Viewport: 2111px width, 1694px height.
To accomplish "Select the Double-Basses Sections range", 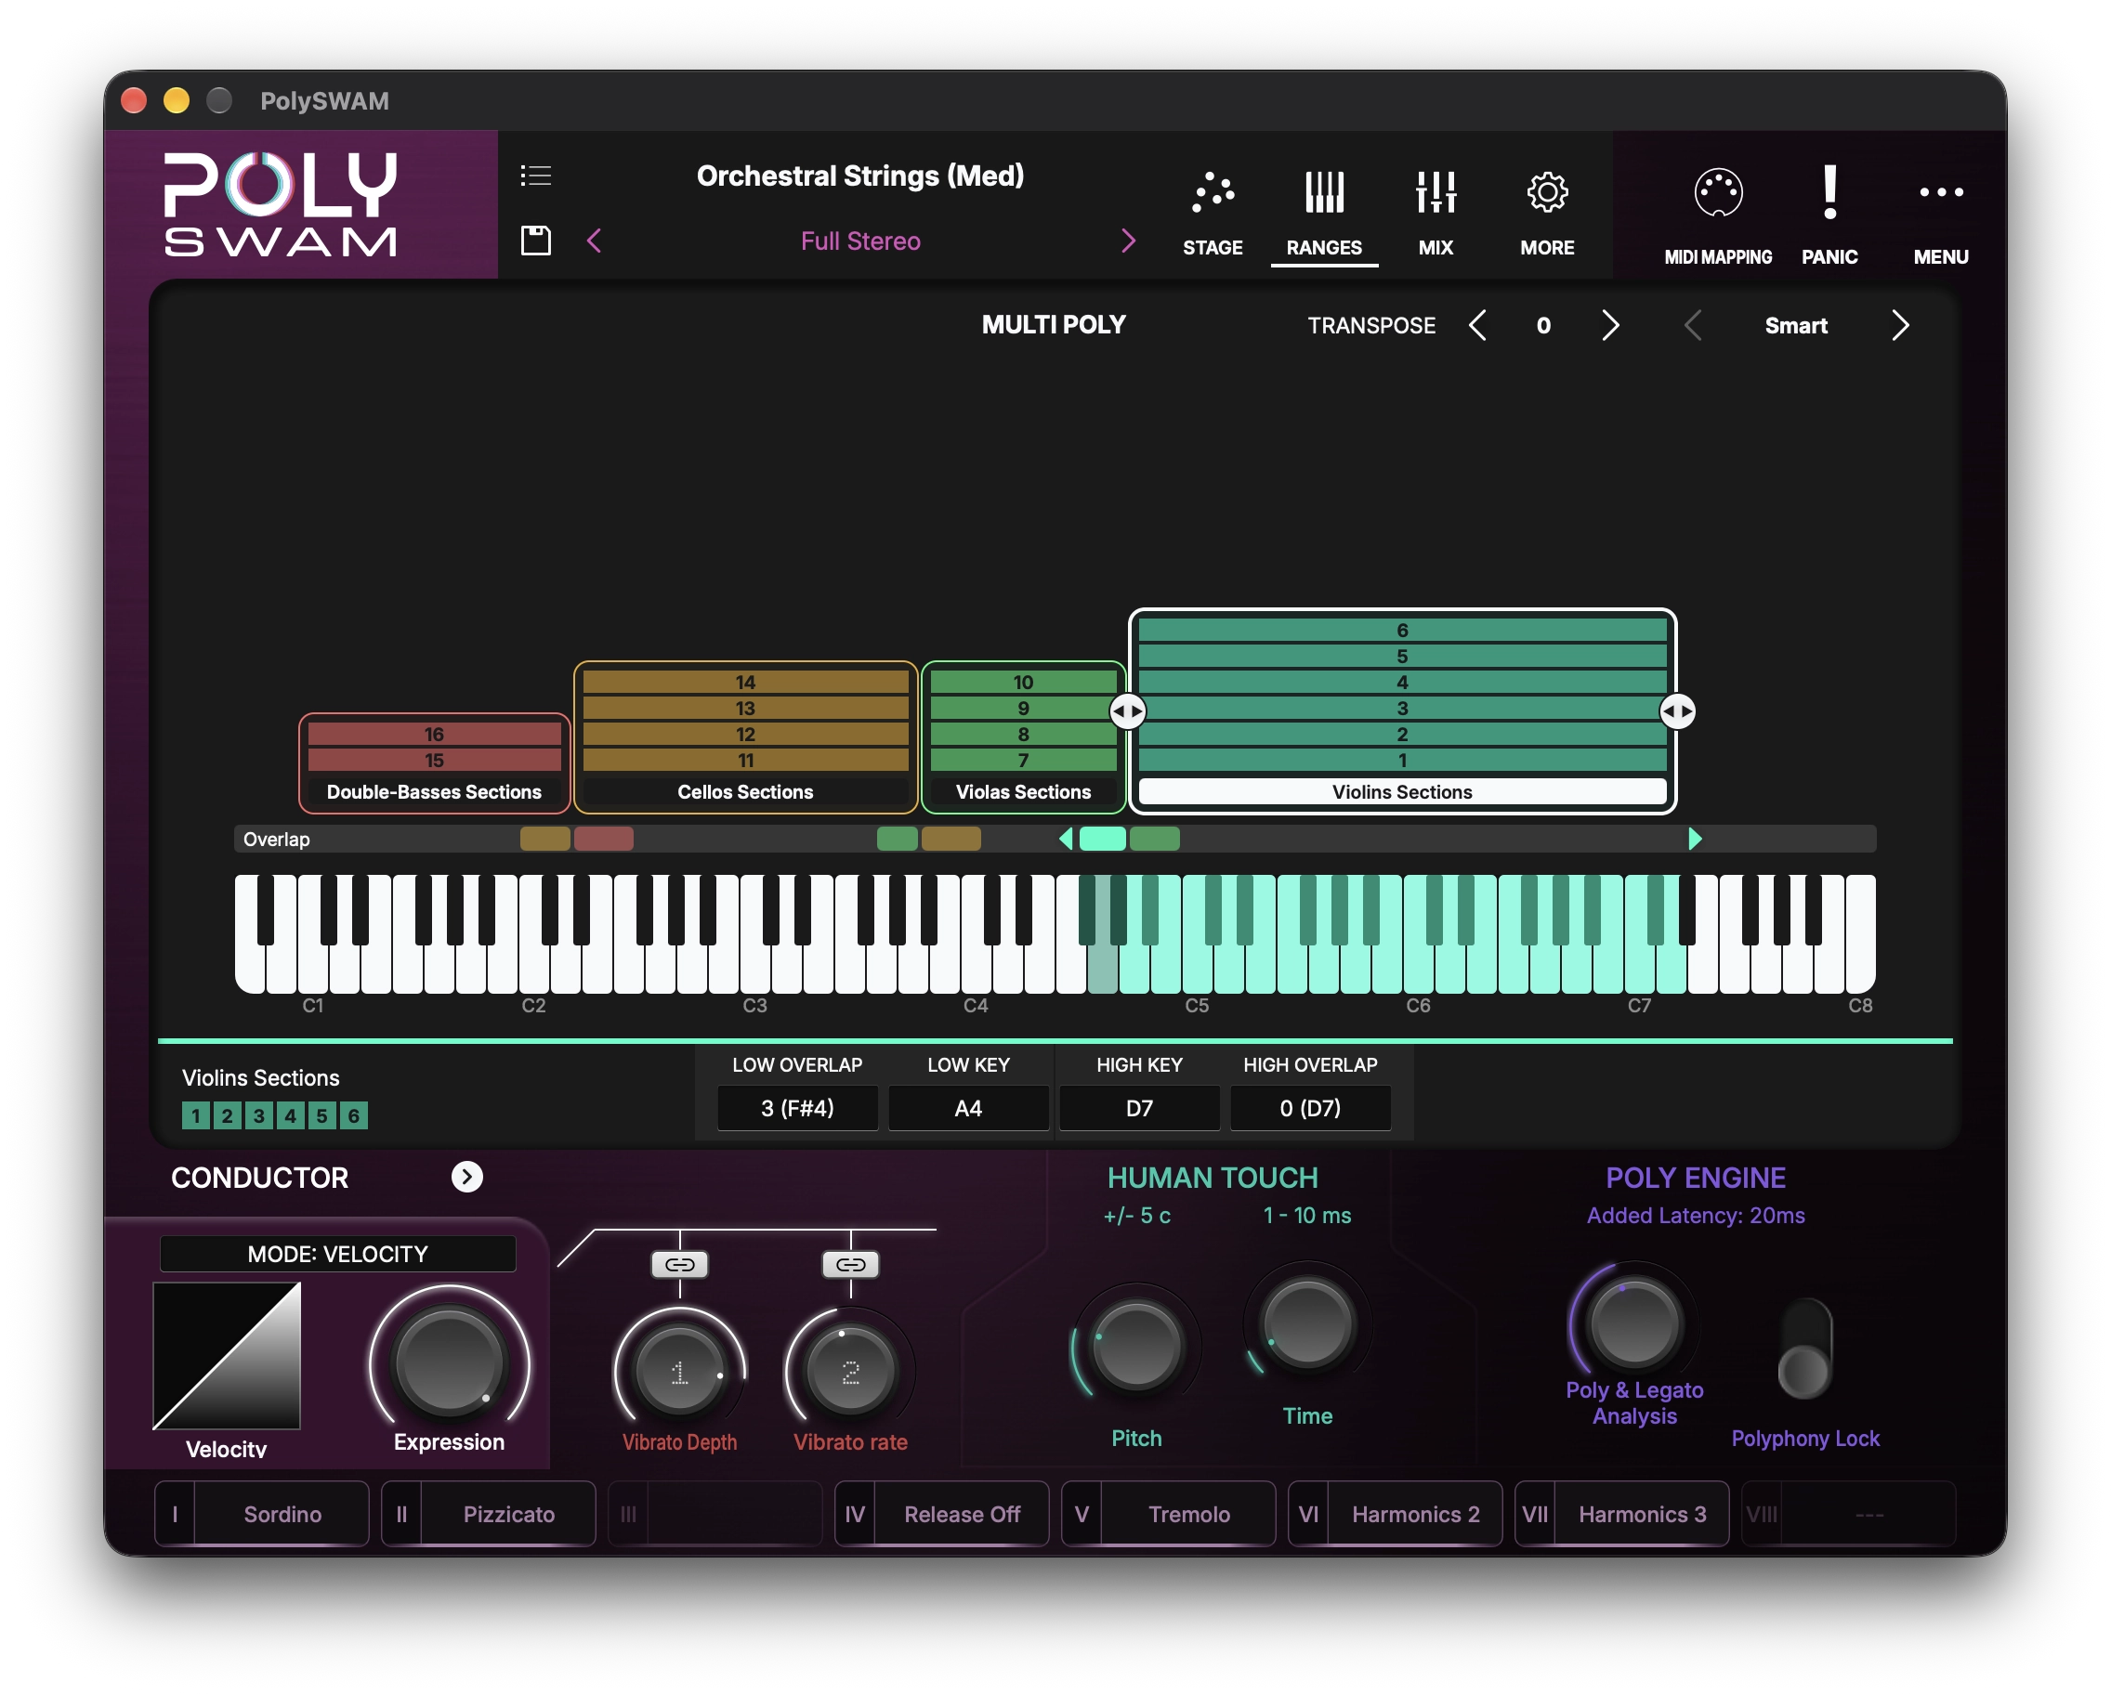I will pyautogui.click(x=434, y=763).
